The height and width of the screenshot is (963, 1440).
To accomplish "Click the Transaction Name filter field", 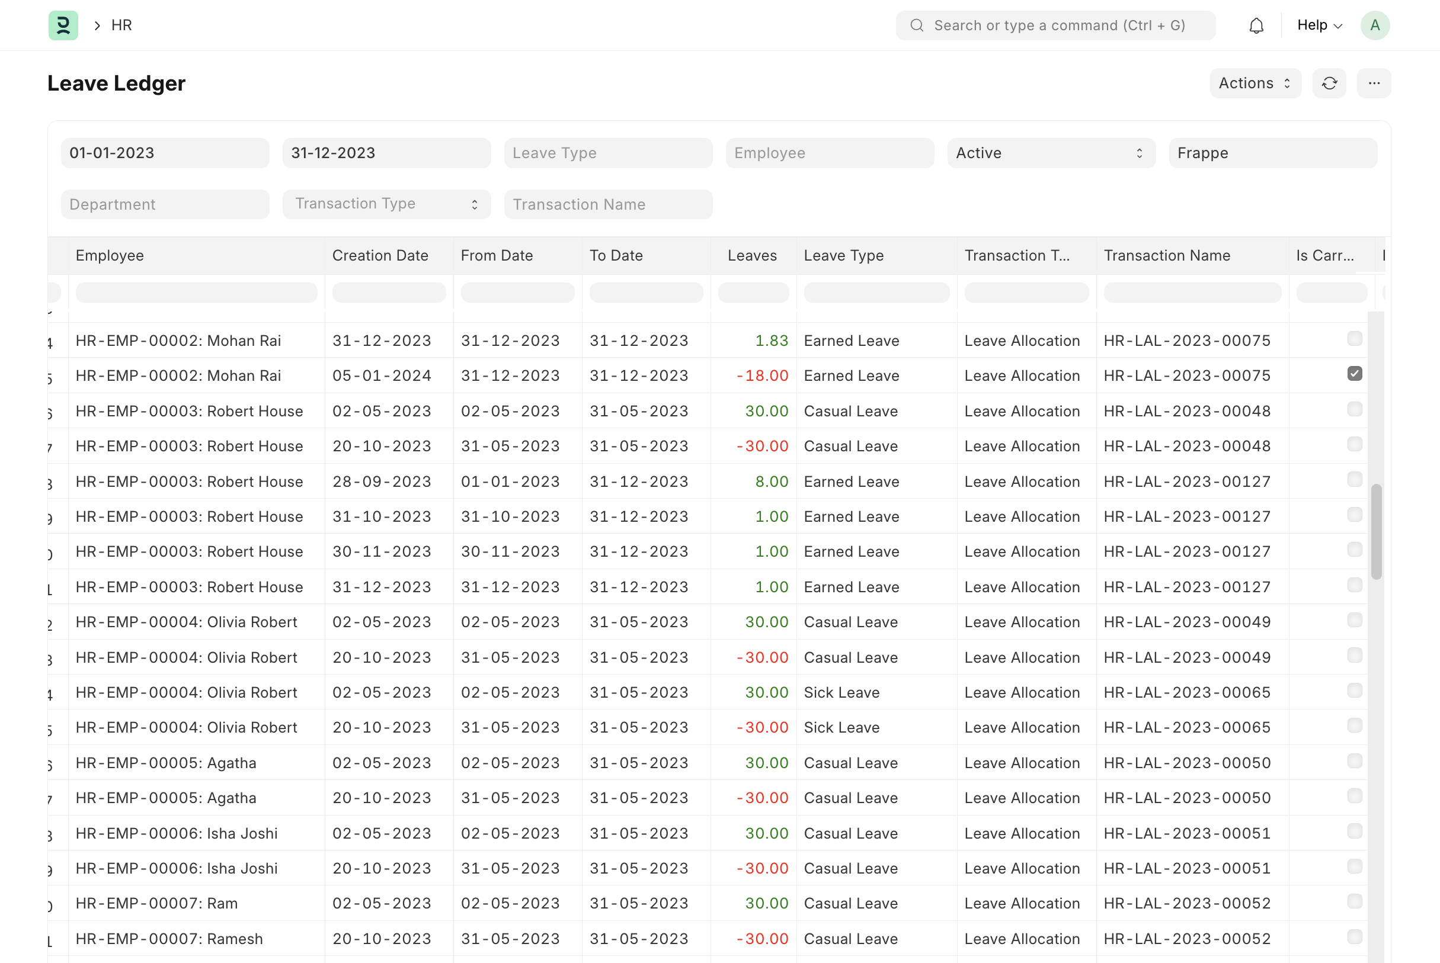I will (608, 204).
